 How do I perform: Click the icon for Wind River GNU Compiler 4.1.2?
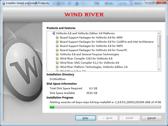coord(57,63)
